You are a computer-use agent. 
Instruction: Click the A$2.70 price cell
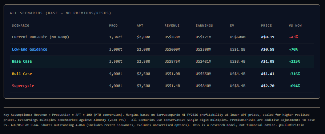(268, 86)
